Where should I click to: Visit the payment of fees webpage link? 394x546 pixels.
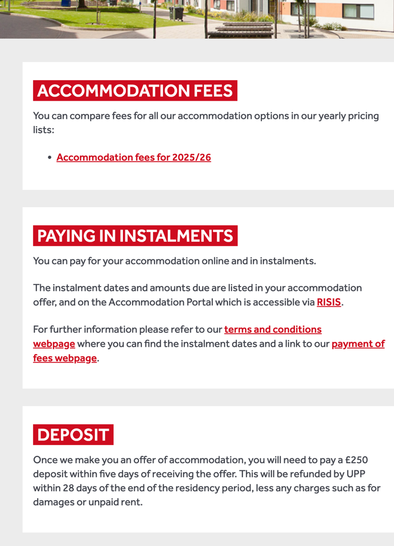coord(358,344)
